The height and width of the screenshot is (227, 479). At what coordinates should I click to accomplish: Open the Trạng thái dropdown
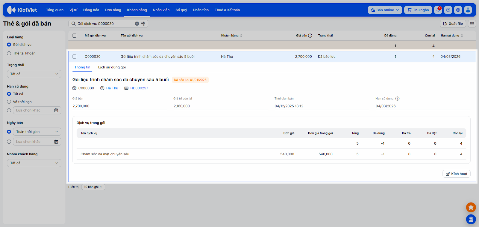(x=34, y=74)
